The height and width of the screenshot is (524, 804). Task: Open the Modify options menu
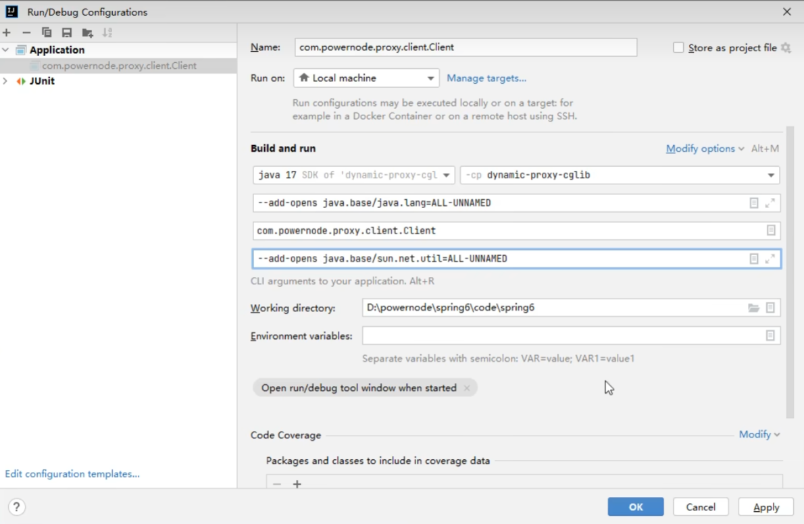(704, 149)
